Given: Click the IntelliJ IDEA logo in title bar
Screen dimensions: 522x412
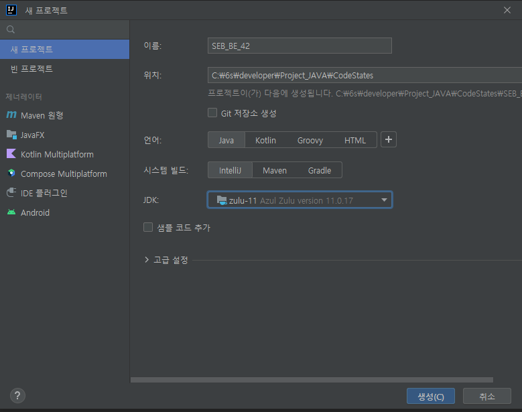Looking at the screenshot, I should pos(11,10).
